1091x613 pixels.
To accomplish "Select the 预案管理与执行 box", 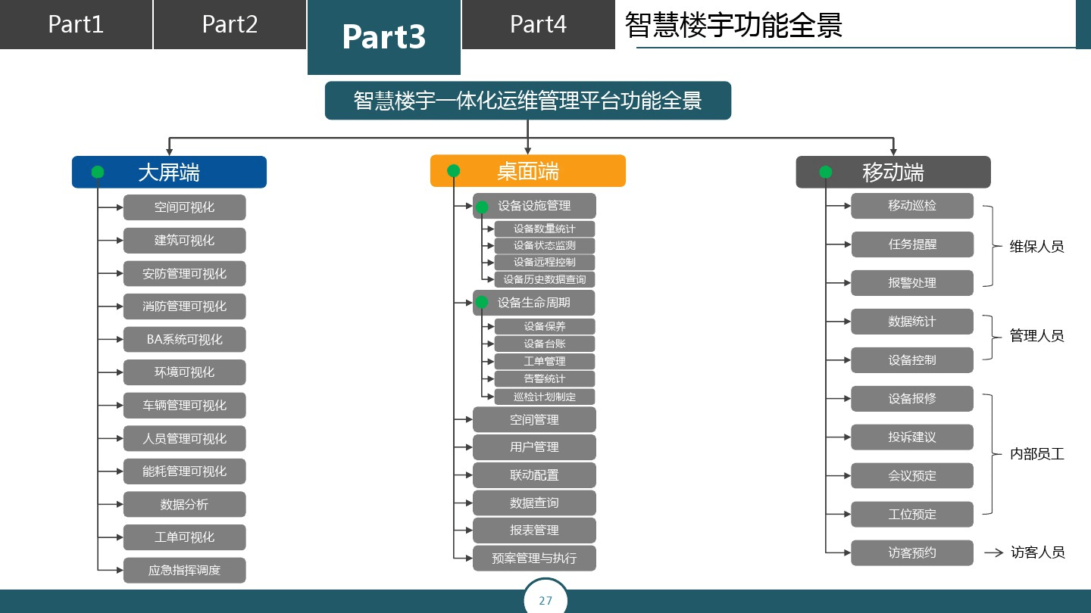I will [x=534, y=559].
